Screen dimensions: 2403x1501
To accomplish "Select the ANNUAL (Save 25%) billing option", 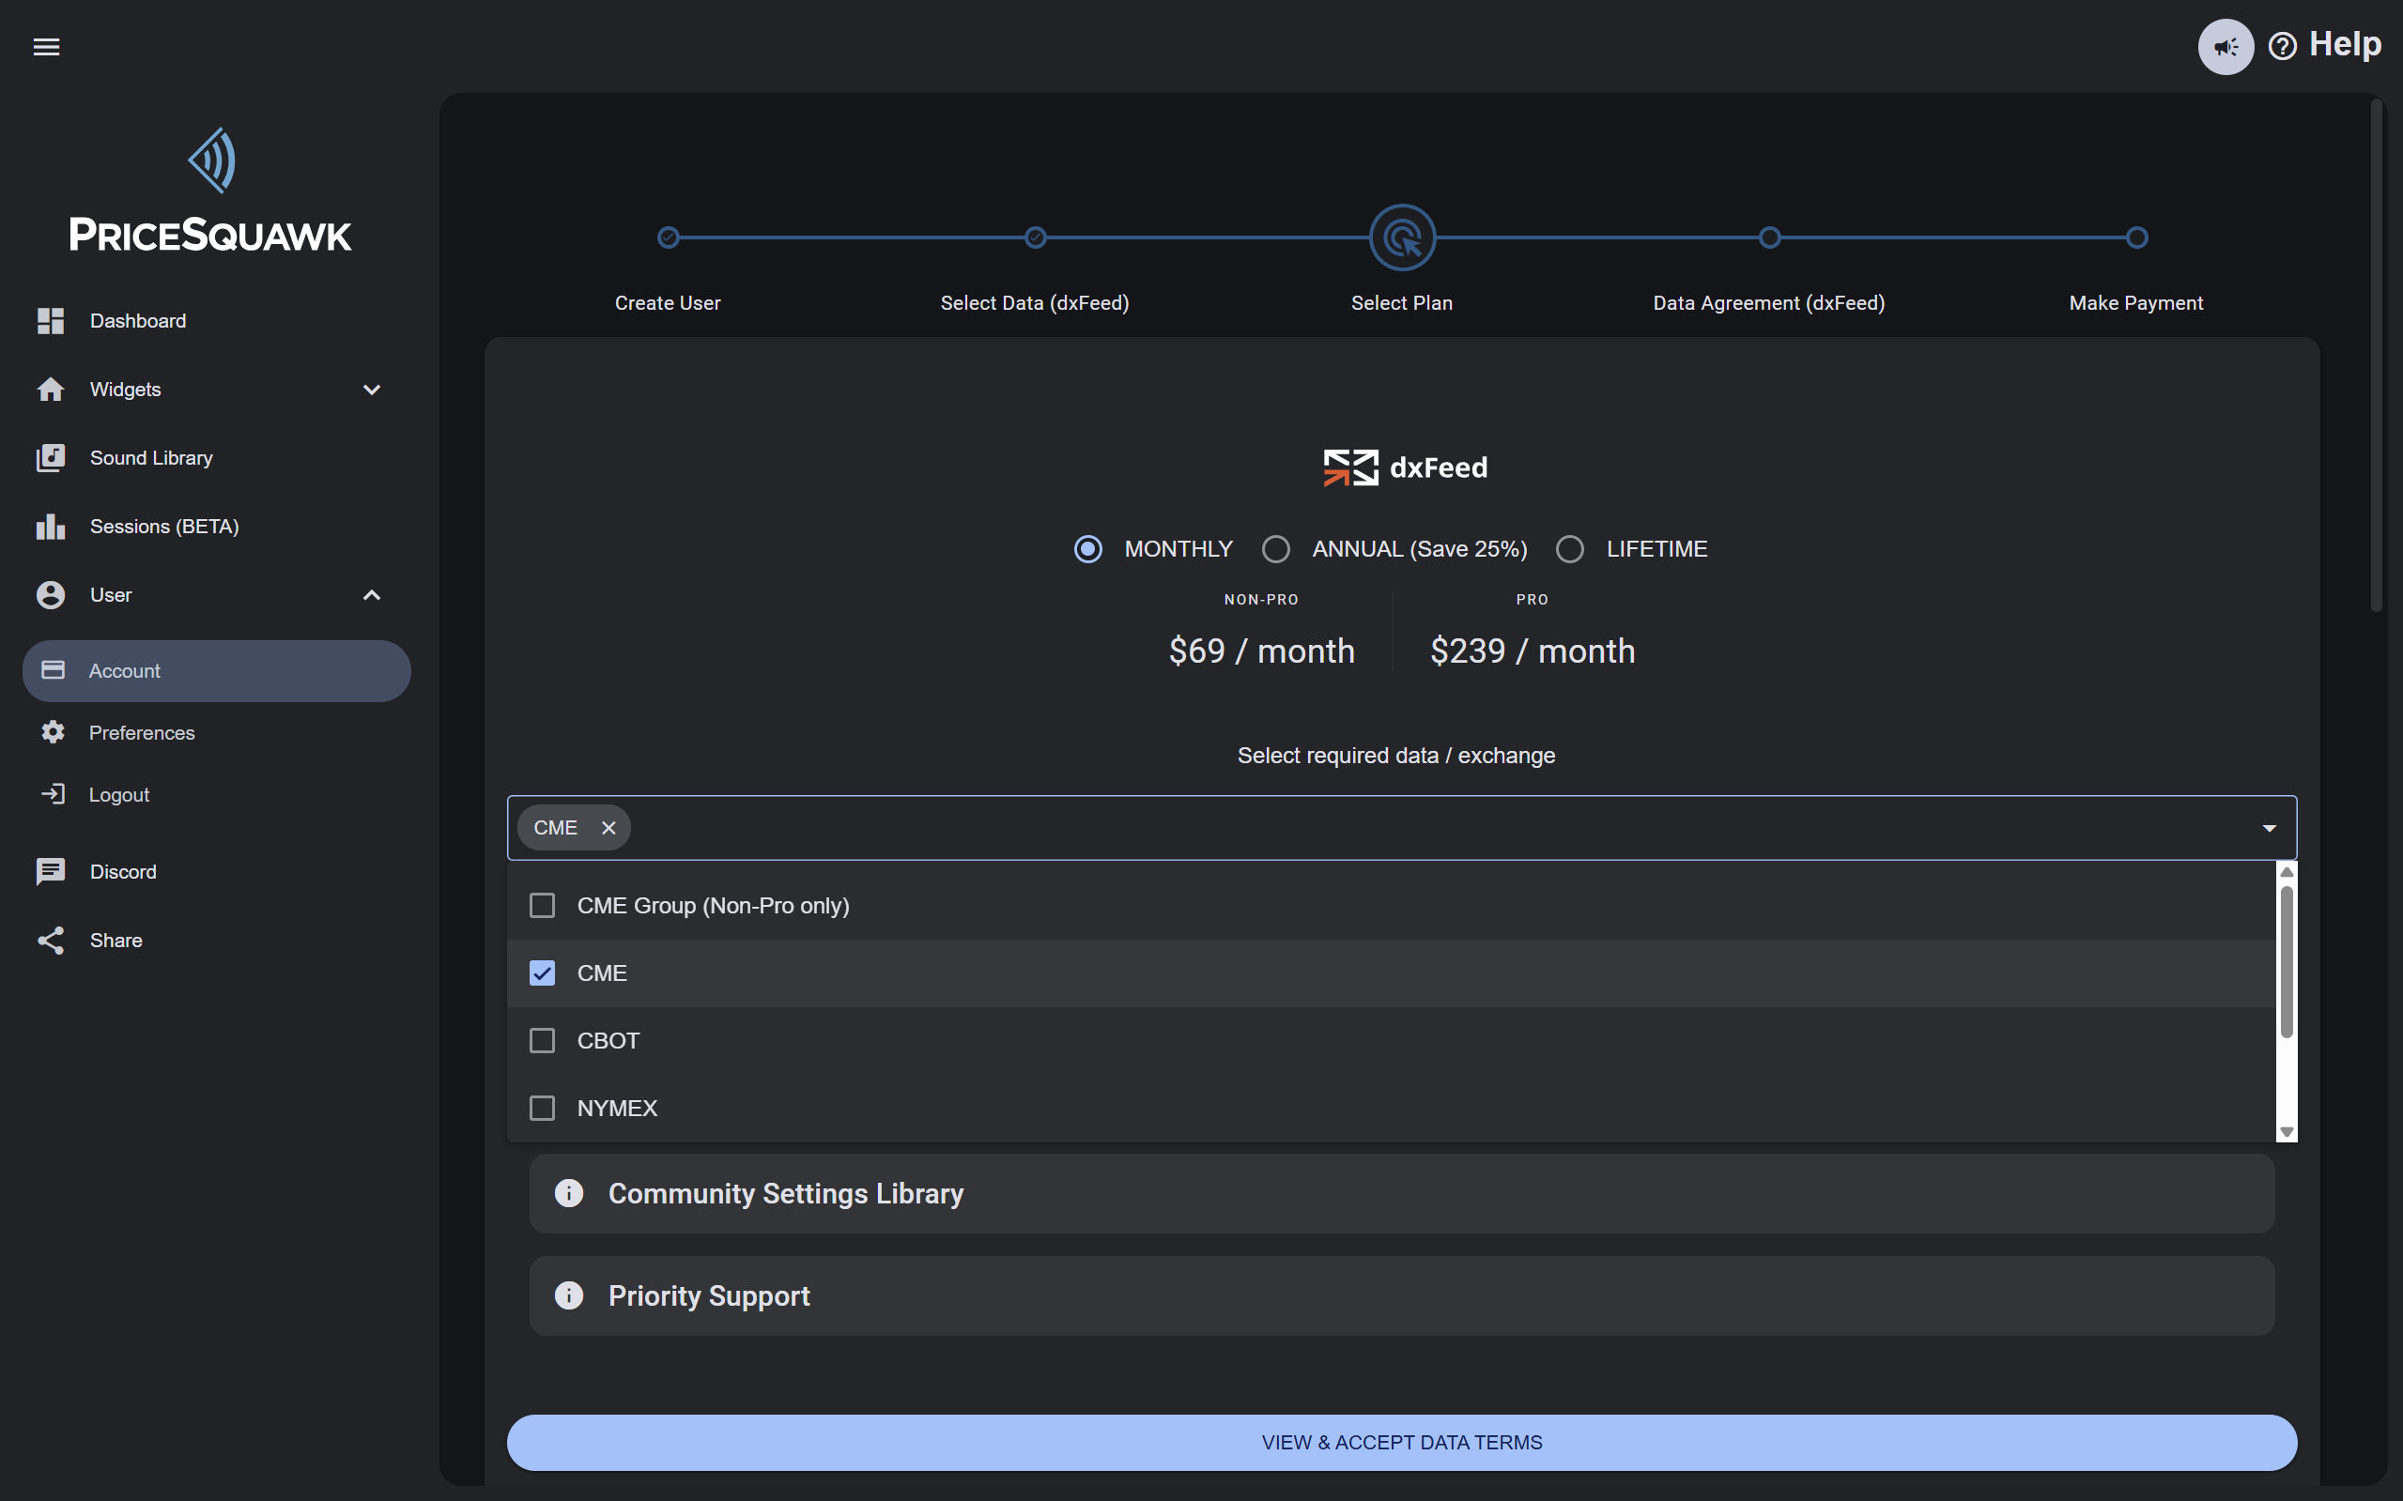I will [1276, 548].
